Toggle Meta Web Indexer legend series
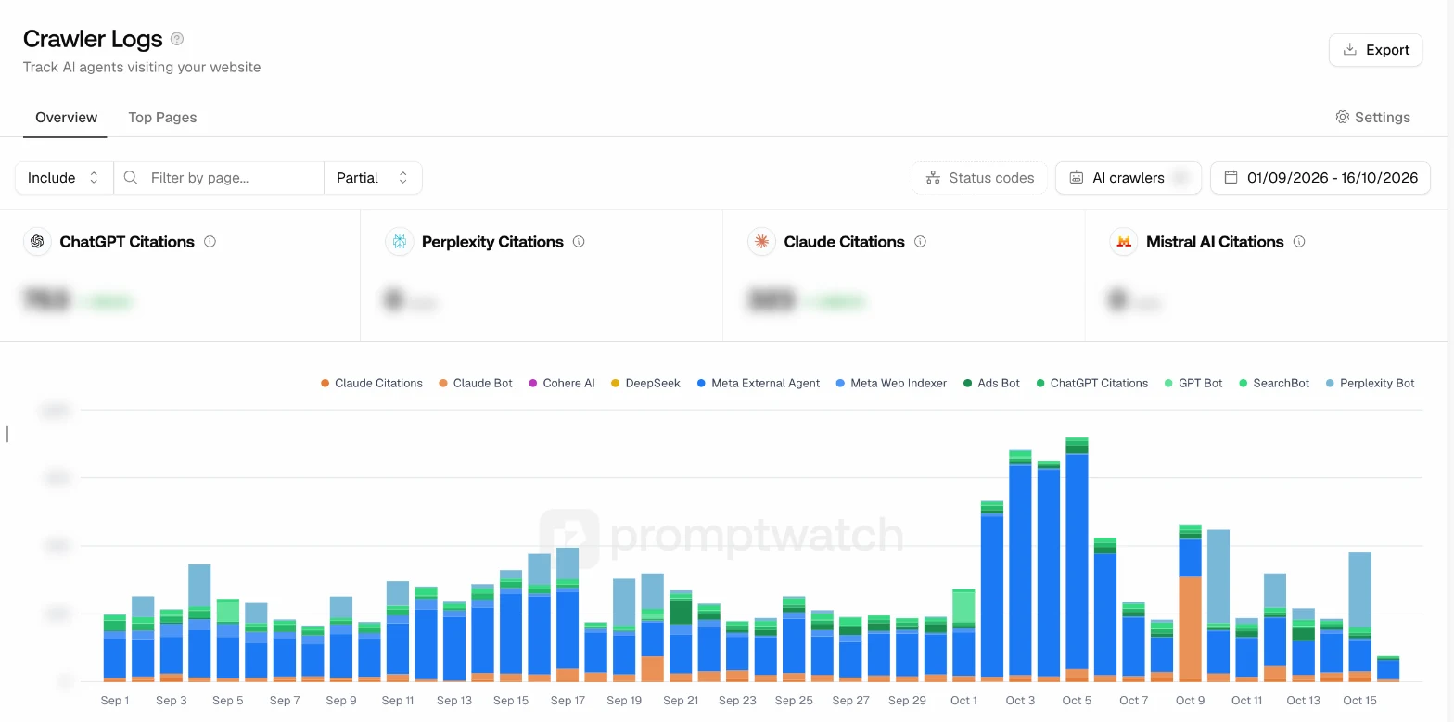1454x722 pixels. click(x=891, y=383)
